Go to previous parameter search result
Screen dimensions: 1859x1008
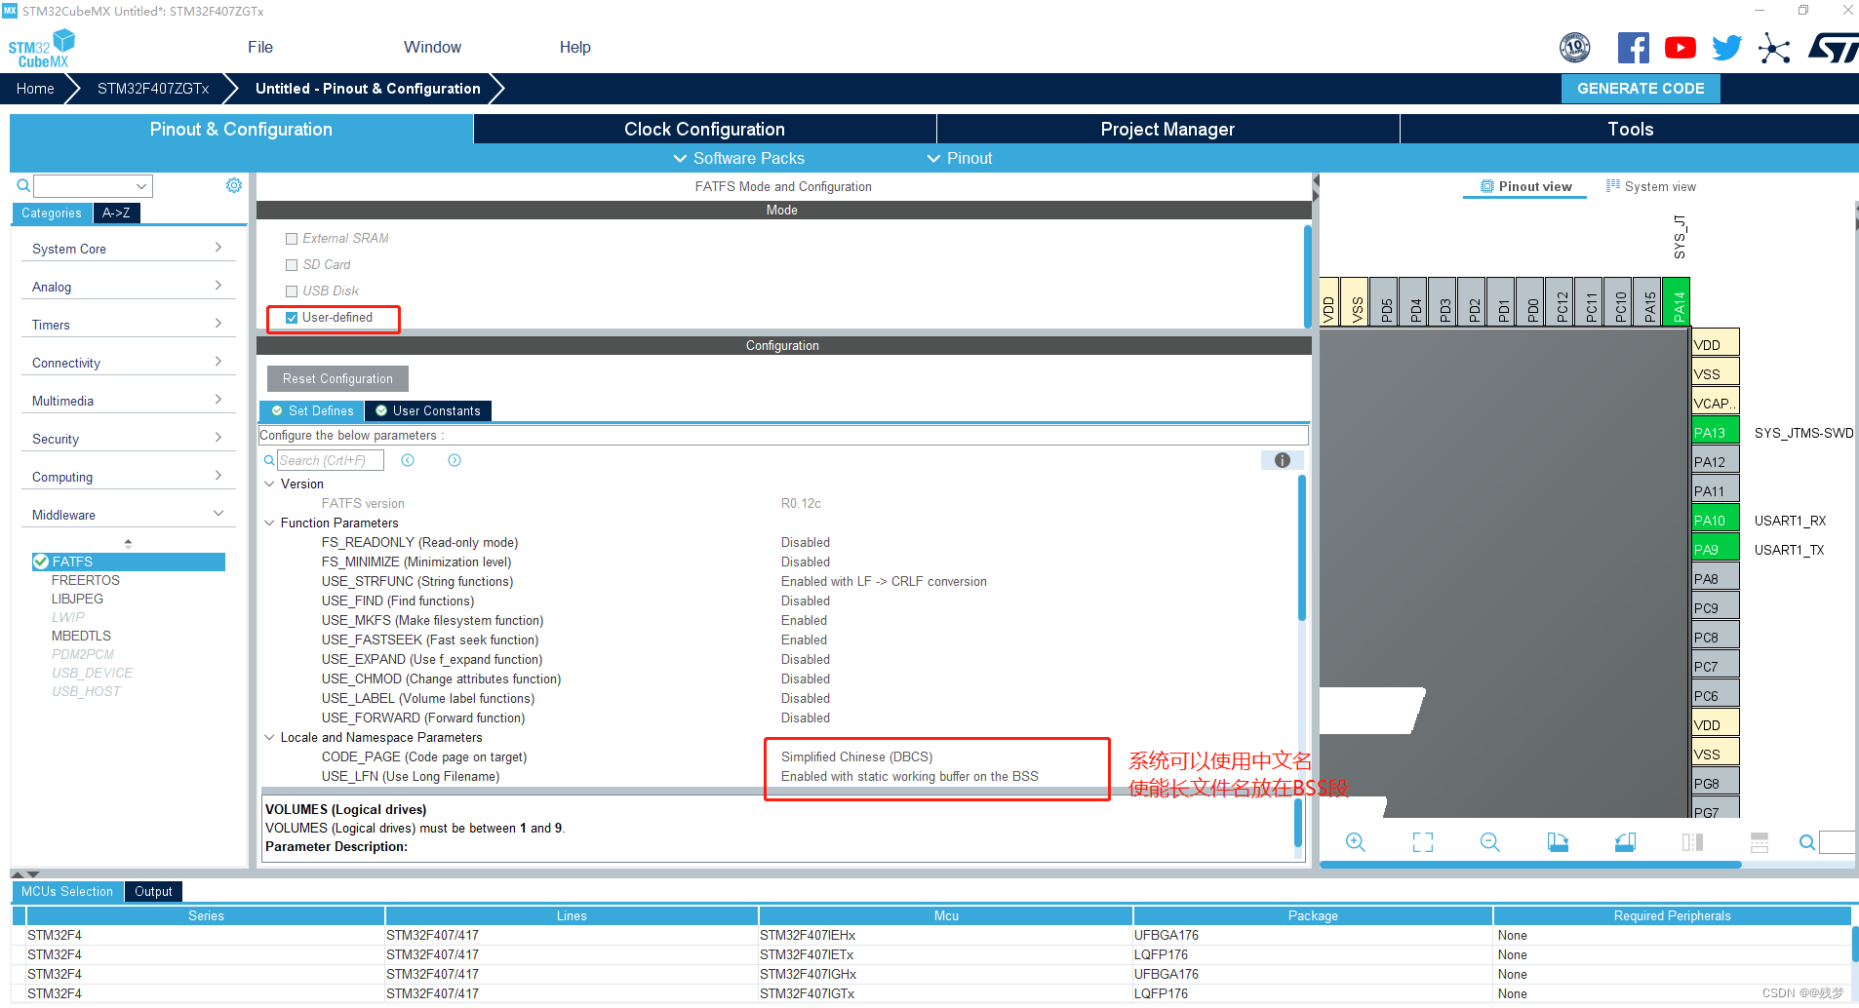[x=408, y=460]
